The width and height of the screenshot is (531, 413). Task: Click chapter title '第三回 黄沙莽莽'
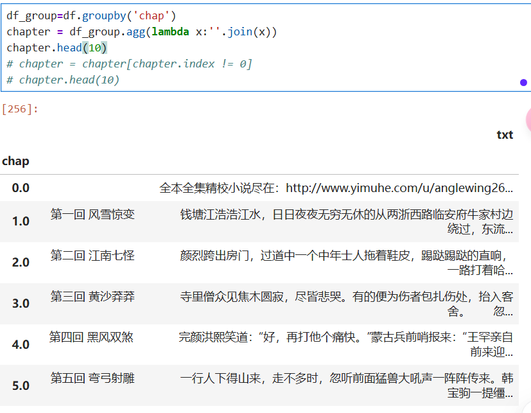tap(92, 297)
